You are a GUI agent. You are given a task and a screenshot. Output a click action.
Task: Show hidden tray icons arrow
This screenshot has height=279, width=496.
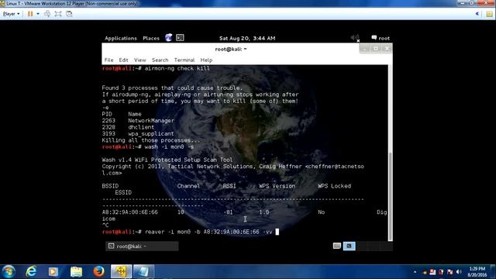(x=415, y=272)
